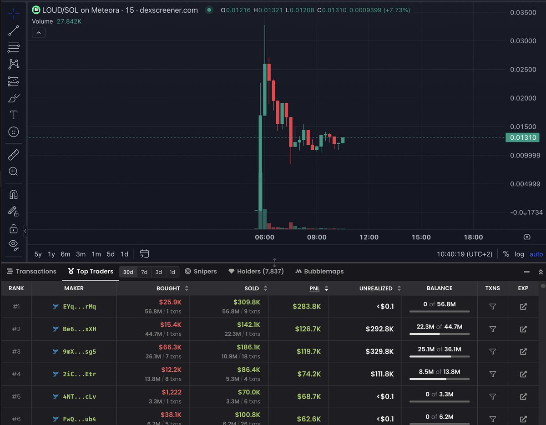
Task: Open the Fibonacci retracement tool
Action: tap(14, 47)
